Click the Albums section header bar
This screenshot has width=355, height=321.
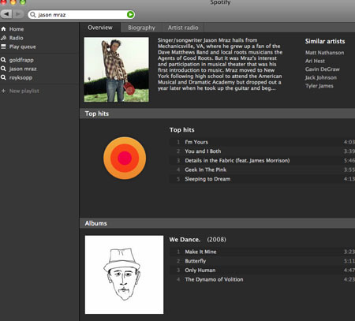point(217,223)
